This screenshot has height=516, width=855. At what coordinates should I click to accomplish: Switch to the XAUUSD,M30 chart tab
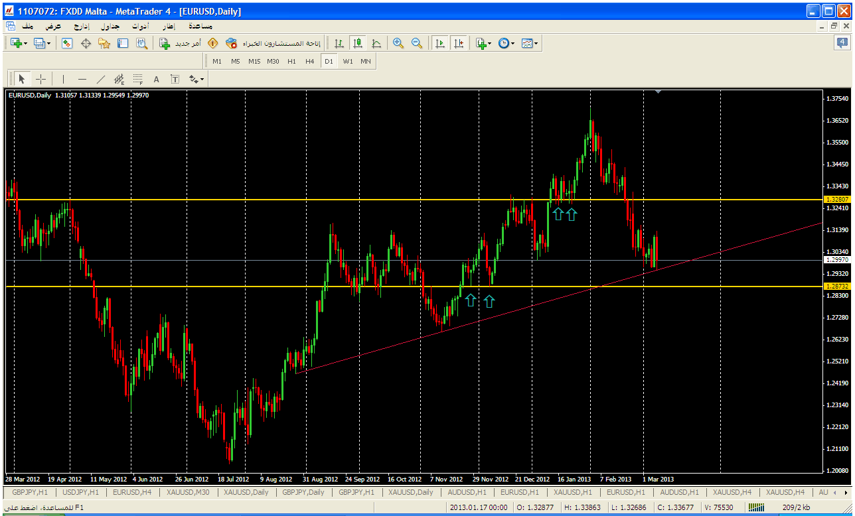(188, 492)
